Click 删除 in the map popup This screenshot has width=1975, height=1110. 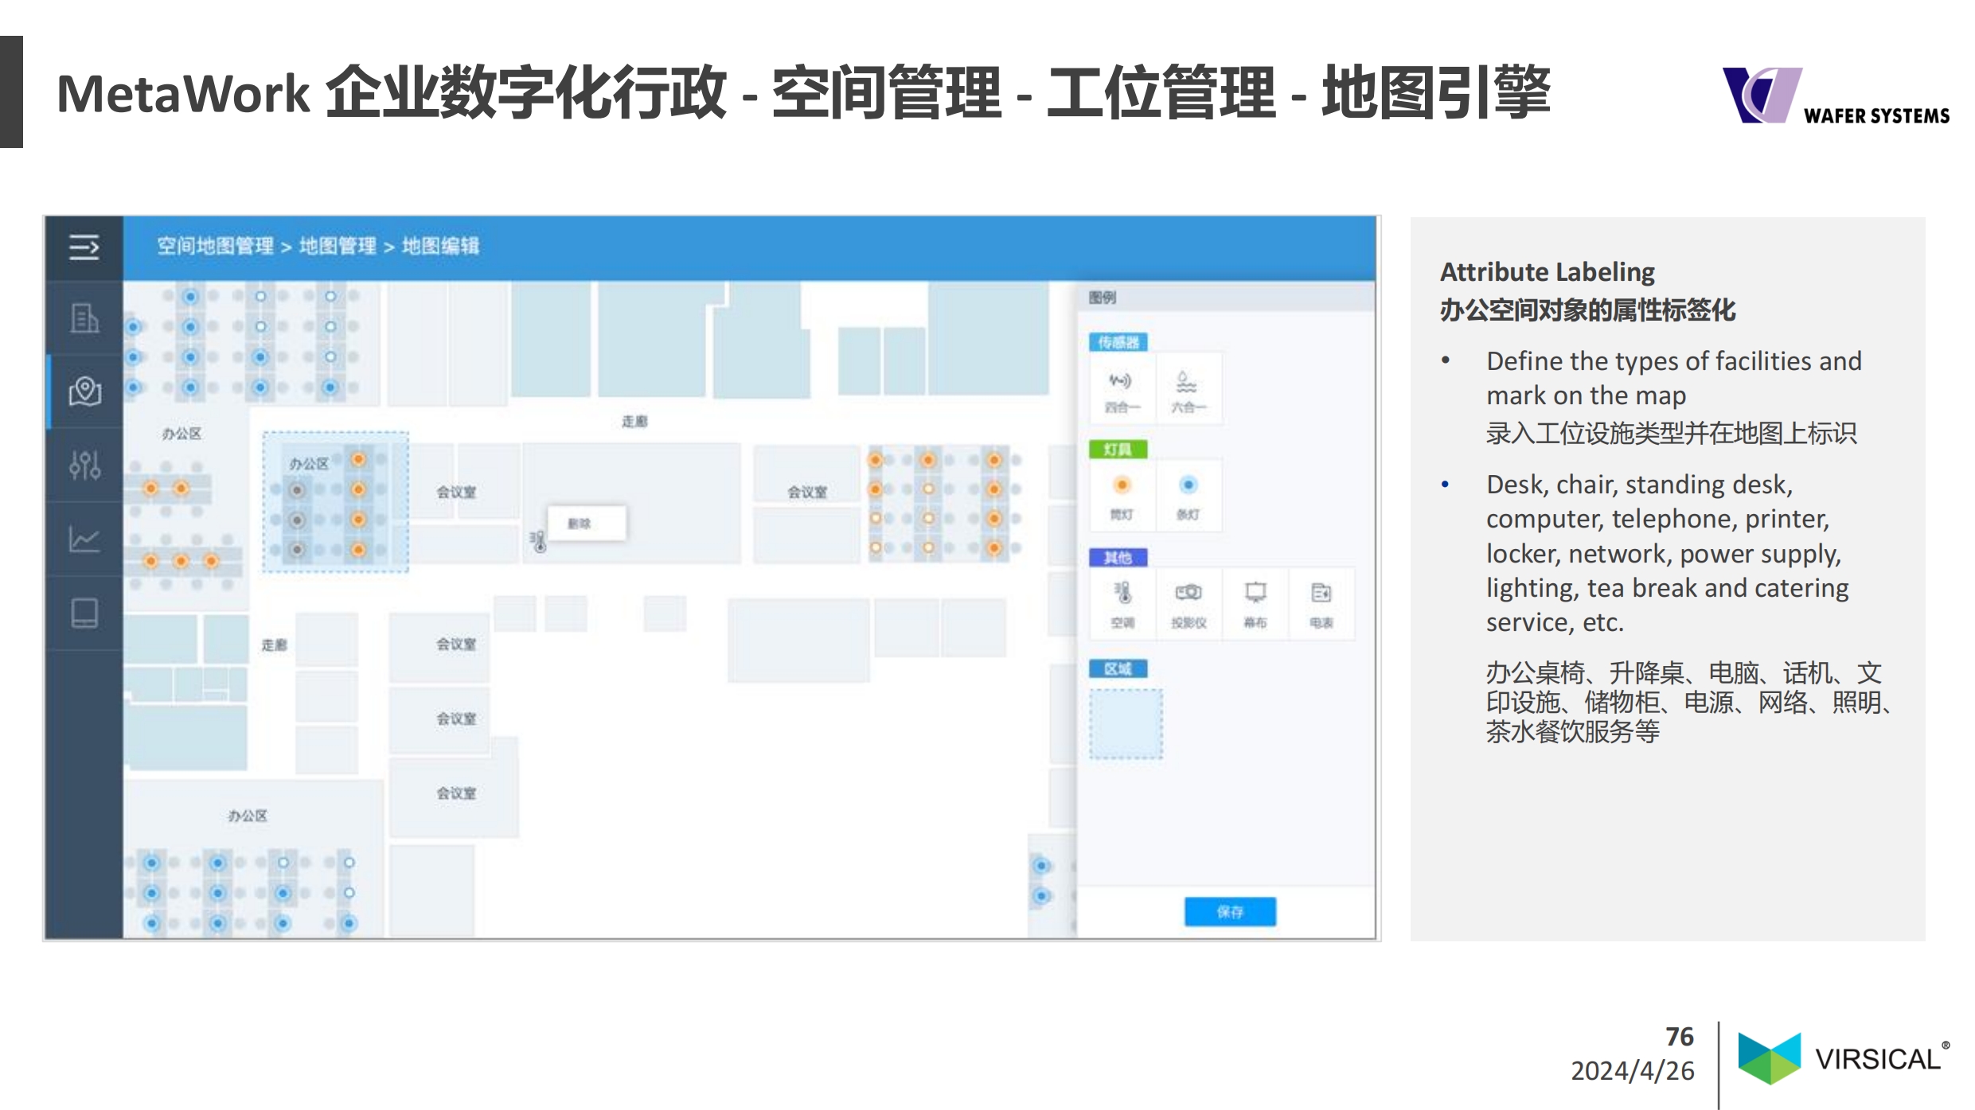click(586, 524)
